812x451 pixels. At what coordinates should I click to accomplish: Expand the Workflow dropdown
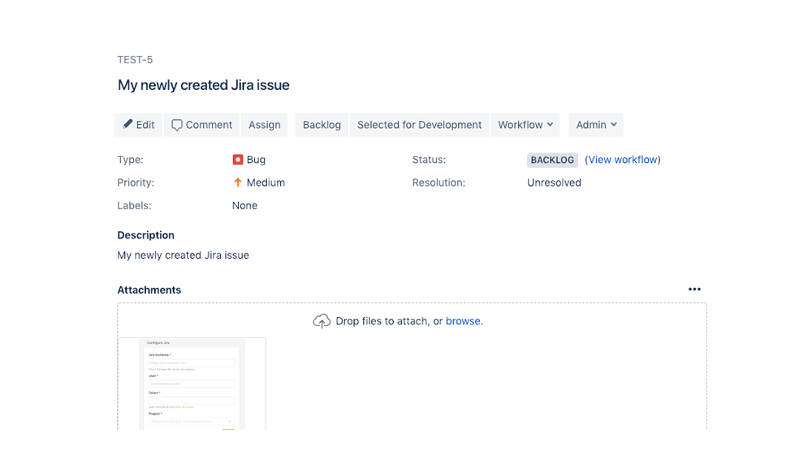tap(525, 125)
